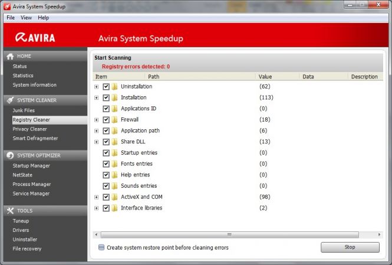Uncheck the Uninstallation checkbox
This screenshot has height=265, width=392.
point(106,87)
